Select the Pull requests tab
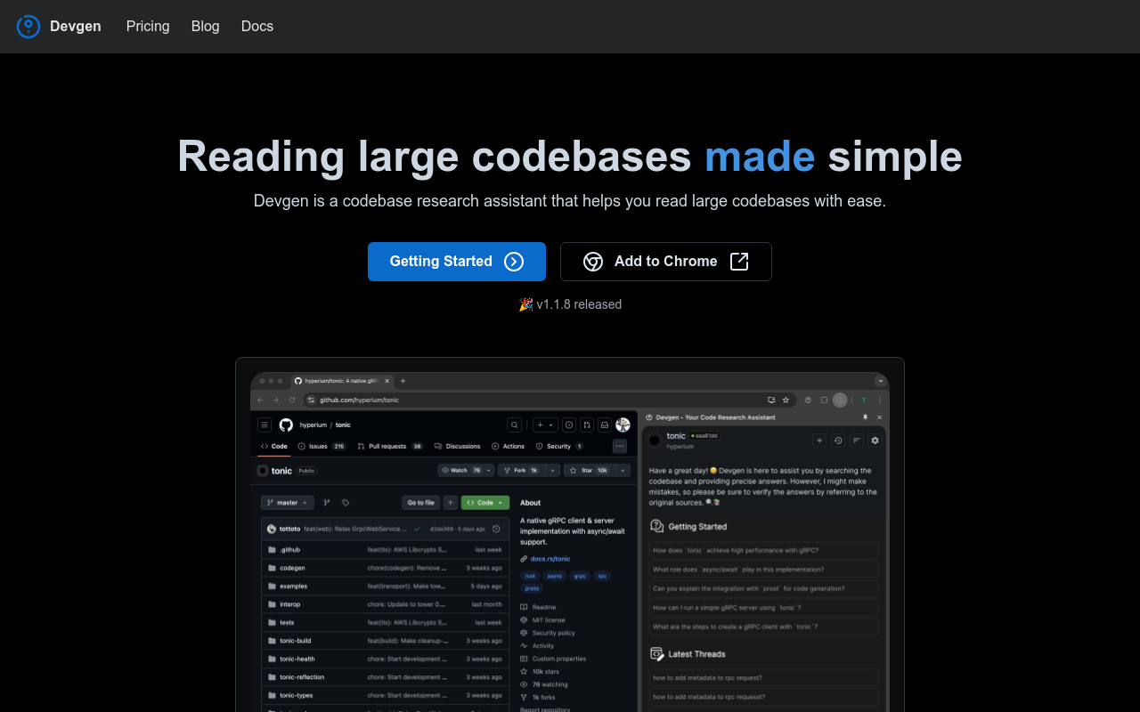Image resolution: width=1140 pixels, height=712 pixels. click(x=390, y=447)
